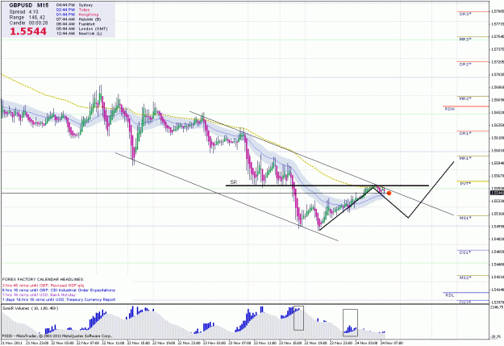504x346 pixels.
Task: Click the RDH level label
Action: 450,110
